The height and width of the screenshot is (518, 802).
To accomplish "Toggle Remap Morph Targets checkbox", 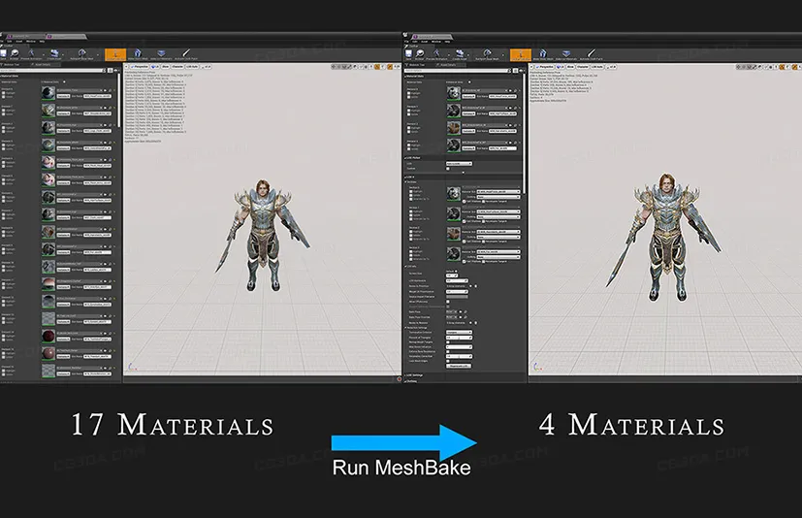I will [447, 341].
